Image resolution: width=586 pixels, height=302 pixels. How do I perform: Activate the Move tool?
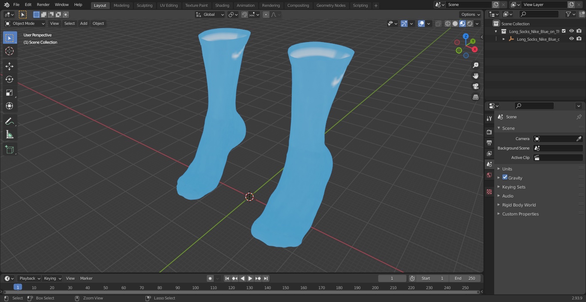point(9,66)
